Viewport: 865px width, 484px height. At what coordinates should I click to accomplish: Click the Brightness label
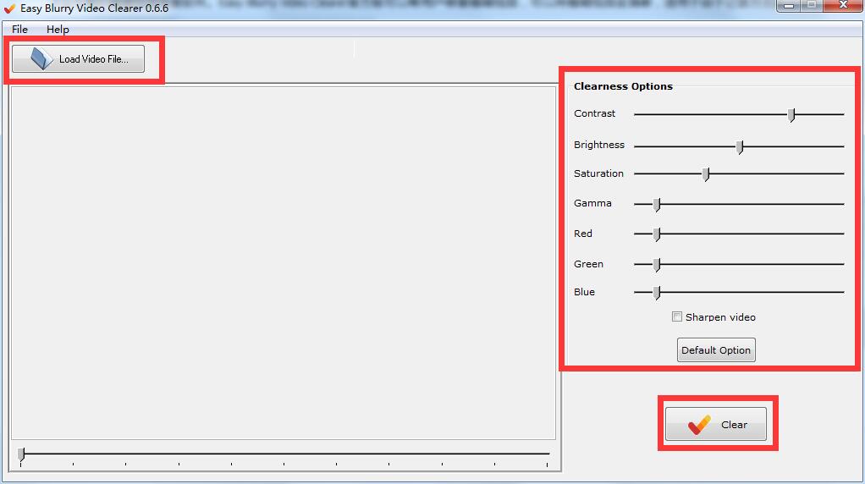[x=599, y=145]
